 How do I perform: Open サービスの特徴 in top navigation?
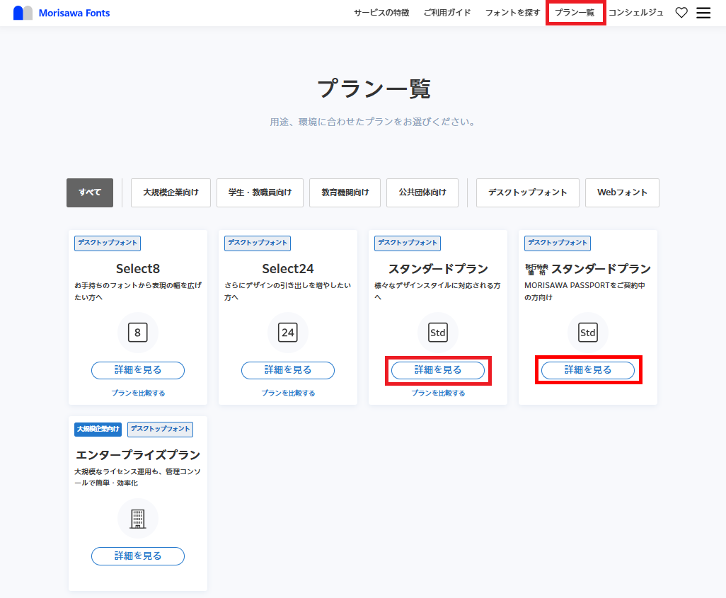pos(381,13)
